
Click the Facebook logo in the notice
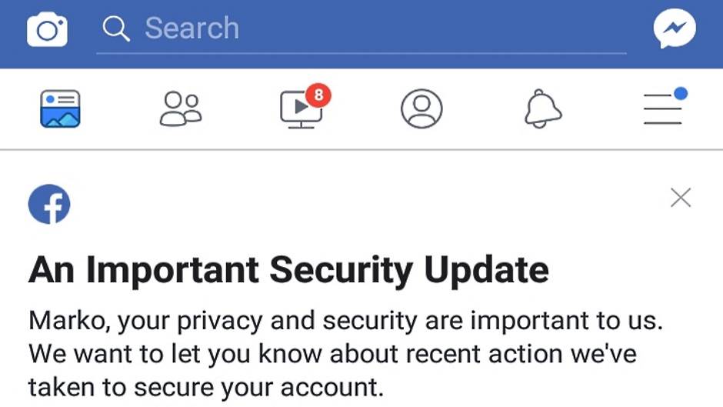pyautogui.click(x=49, y=205)
